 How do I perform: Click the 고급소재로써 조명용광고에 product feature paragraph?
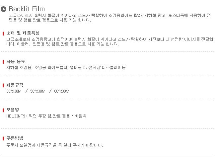pyautogui.click(x=110, y=41)
